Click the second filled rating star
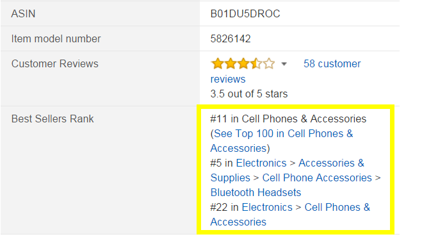This screenshot has width=422, height=239. coord(230,64)
